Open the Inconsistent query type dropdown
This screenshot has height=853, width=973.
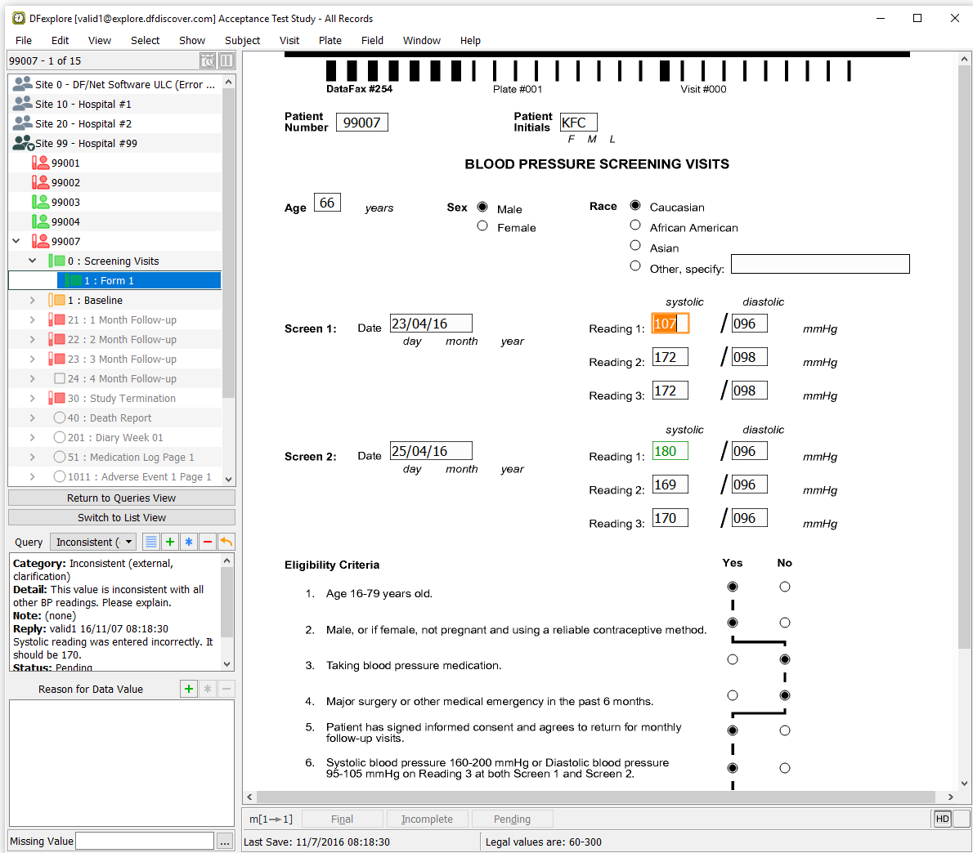pyautogui.click(x=93, y=542)
